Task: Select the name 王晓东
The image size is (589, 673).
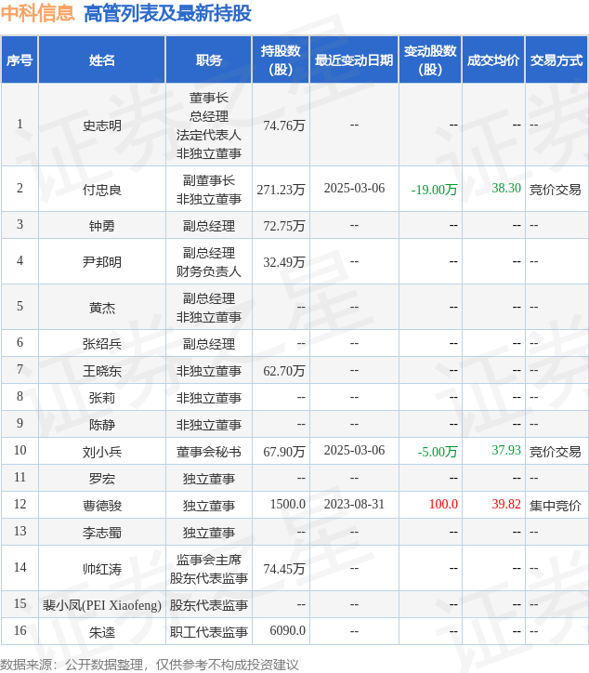Action: point(102,370)
